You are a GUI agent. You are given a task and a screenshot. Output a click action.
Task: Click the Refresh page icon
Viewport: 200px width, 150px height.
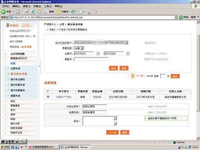(33, 12)
